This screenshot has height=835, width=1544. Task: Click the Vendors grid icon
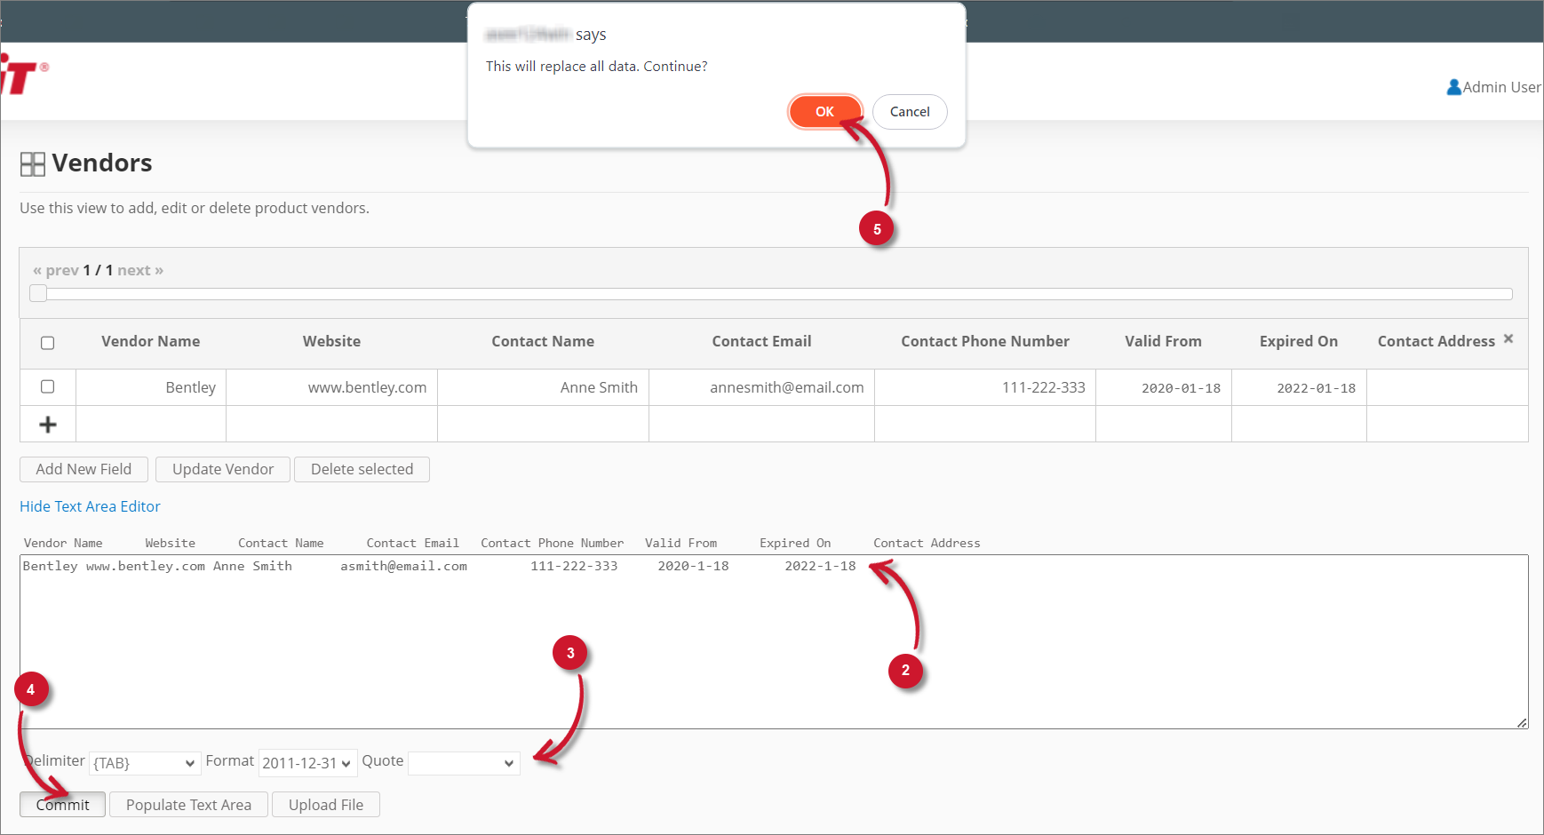click(x=33, y=164)
